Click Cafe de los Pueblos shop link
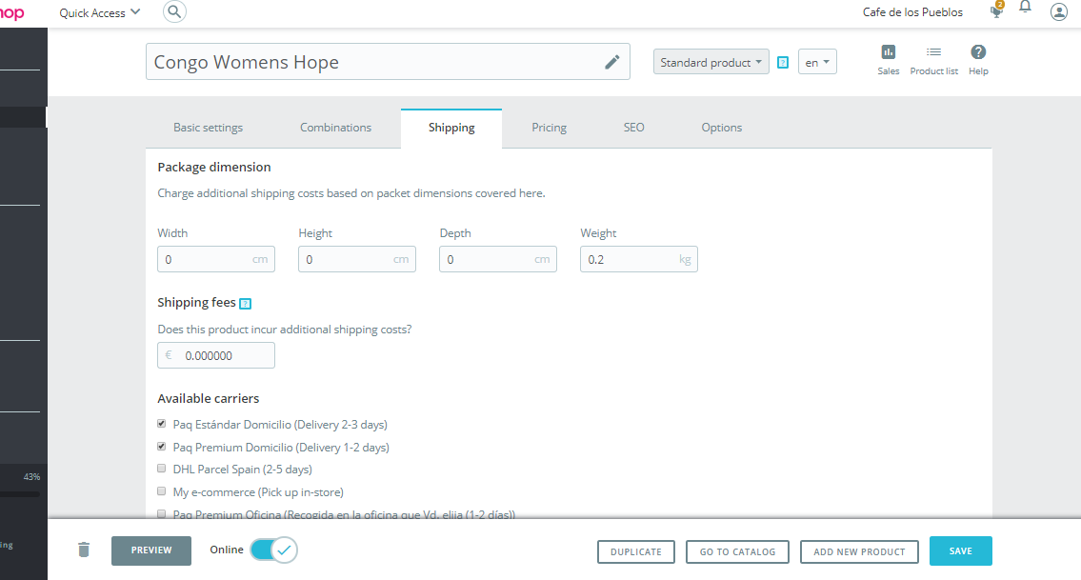 [x=912, y=12]
